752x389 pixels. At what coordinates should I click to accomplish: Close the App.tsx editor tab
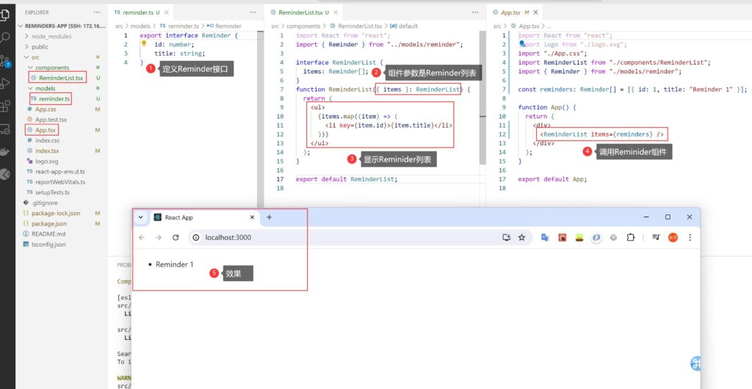[x=535, y=12]
